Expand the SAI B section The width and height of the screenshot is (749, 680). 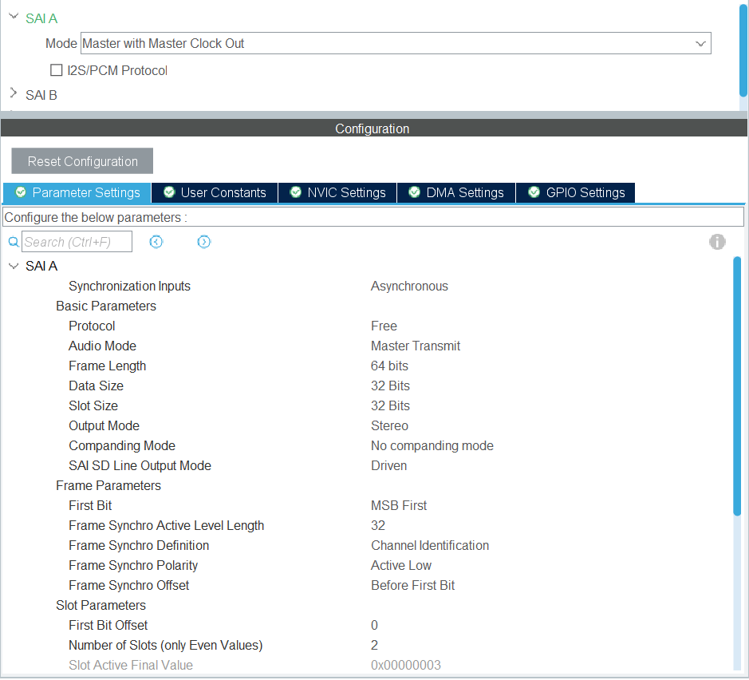pos(14,93)
